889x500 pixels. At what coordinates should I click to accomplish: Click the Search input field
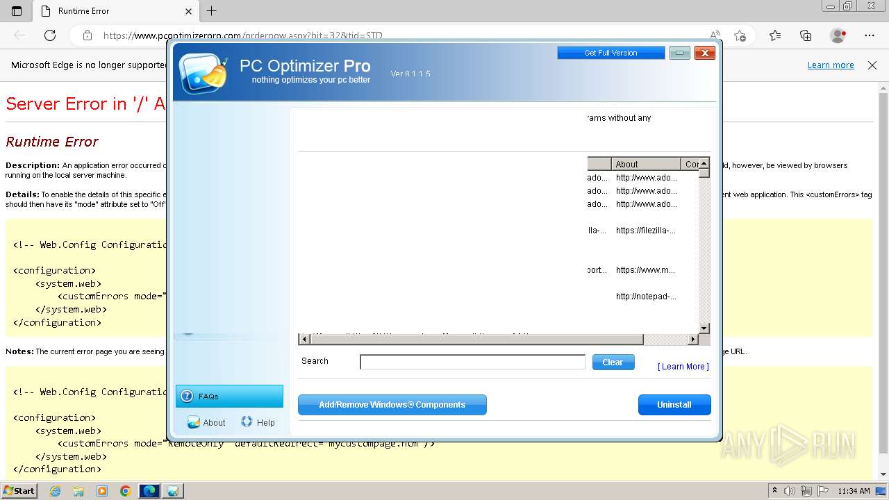click(472, 362)
